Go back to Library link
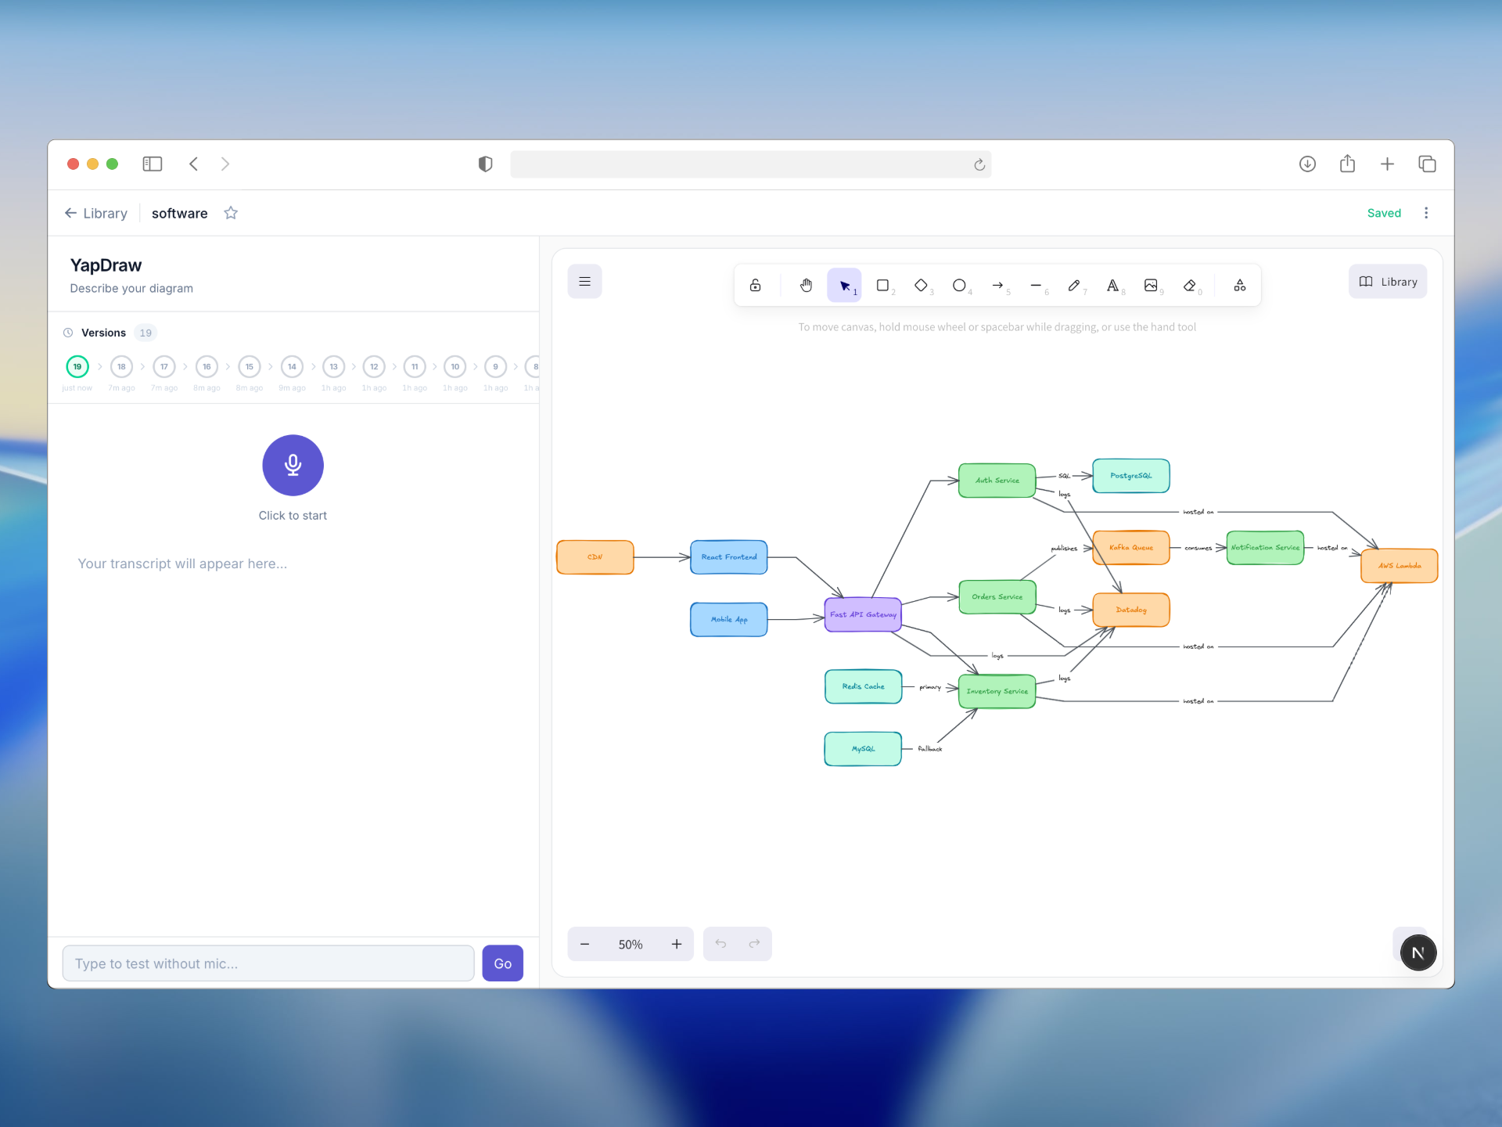The image size is (1502, 1127). click(95, 213)
